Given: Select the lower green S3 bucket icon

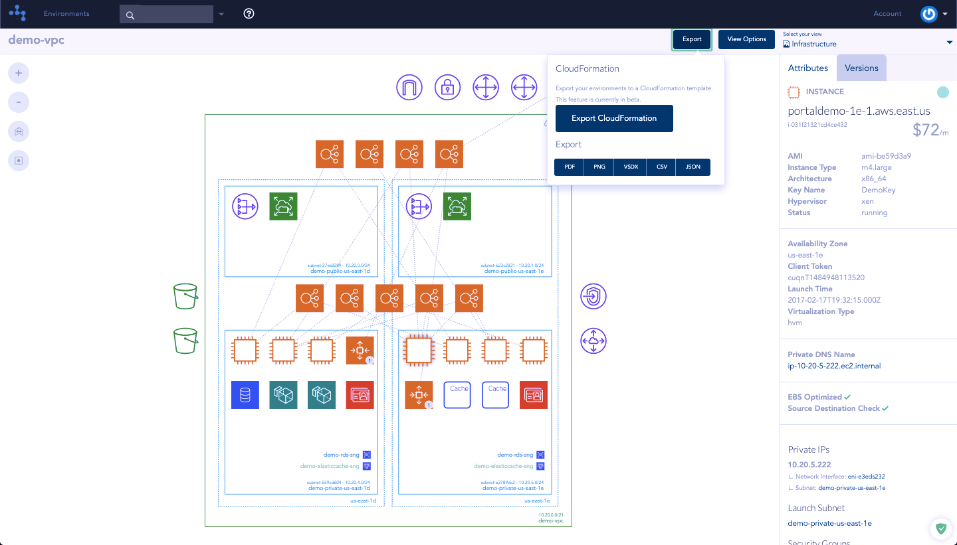Looking at the screenshot, I should click(185, 341).
